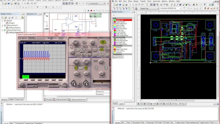This screenshot has width=220, height=124.
Task: Pause the running simulation
Action: tap(88, 11)
